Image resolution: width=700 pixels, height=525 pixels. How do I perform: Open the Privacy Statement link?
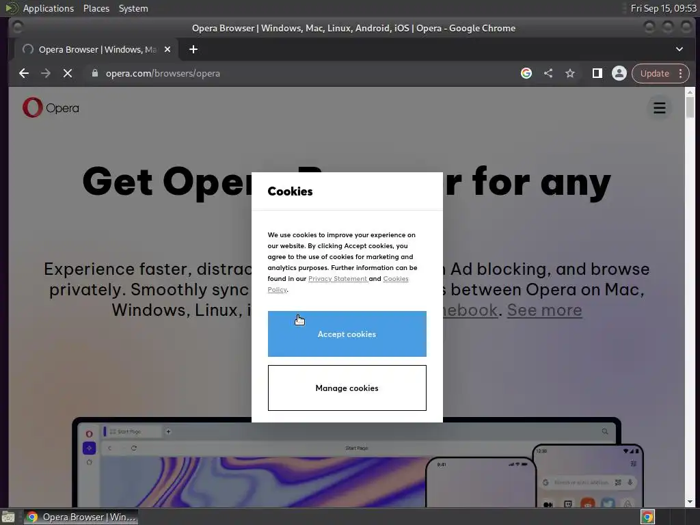[x=338, y=279]
